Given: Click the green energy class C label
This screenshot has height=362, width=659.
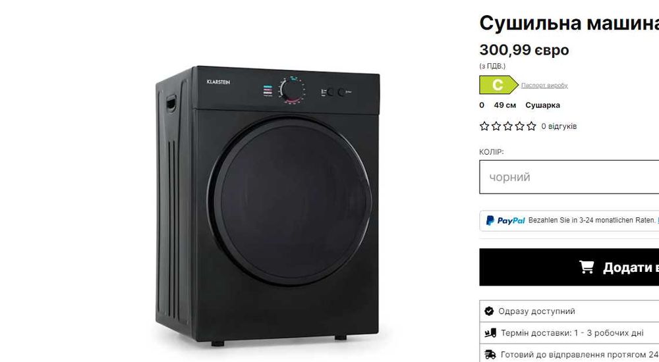Looking at the screenshot, I should [x=498, y=85].
